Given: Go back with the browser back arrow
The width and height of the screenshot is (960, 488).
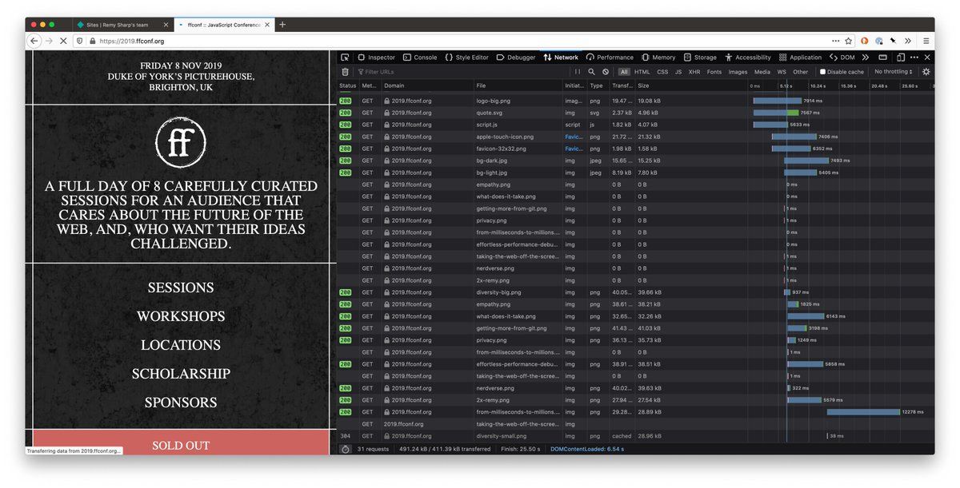Looking at the screenshot, I should 34,41.
